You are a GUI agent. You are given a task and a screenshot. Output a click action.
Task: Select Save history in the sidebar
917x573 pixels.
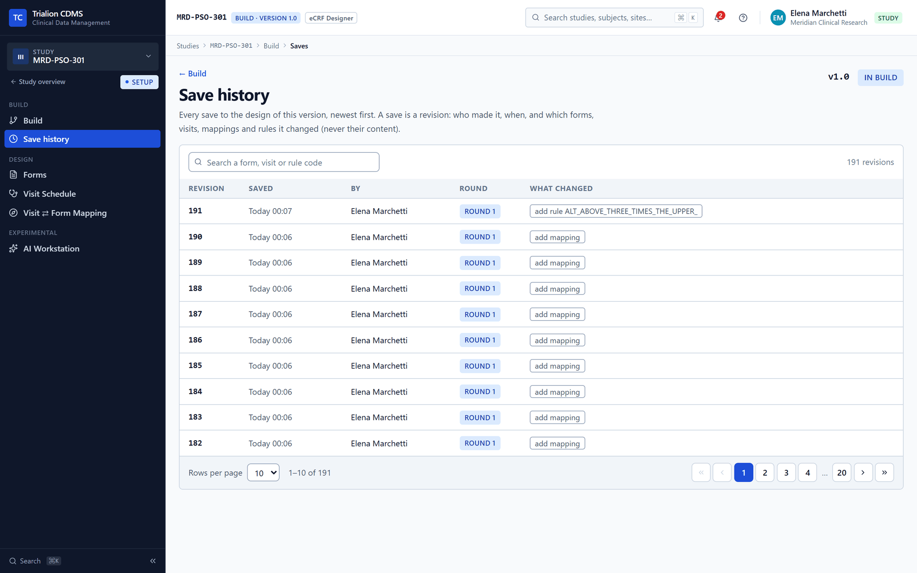[82, 139]
